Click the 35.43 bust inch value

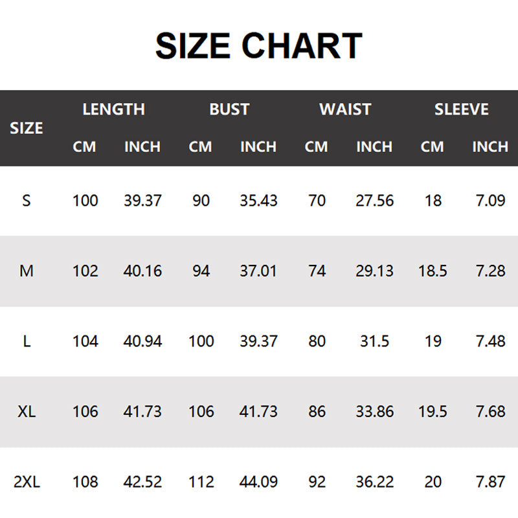point(258,201)
